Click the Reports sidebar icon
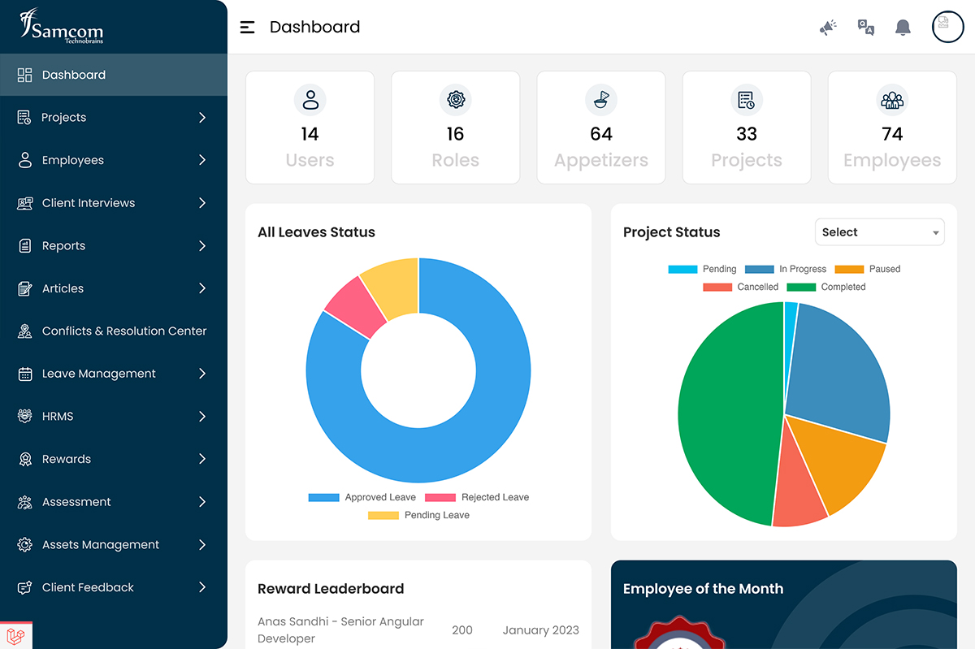The width and height of the screenshot is (975, 649). [x=25, y=245]
